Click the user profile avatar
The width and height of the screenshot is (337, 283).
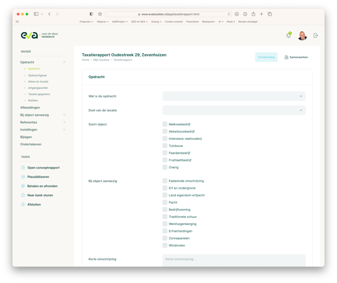(302, 36)
